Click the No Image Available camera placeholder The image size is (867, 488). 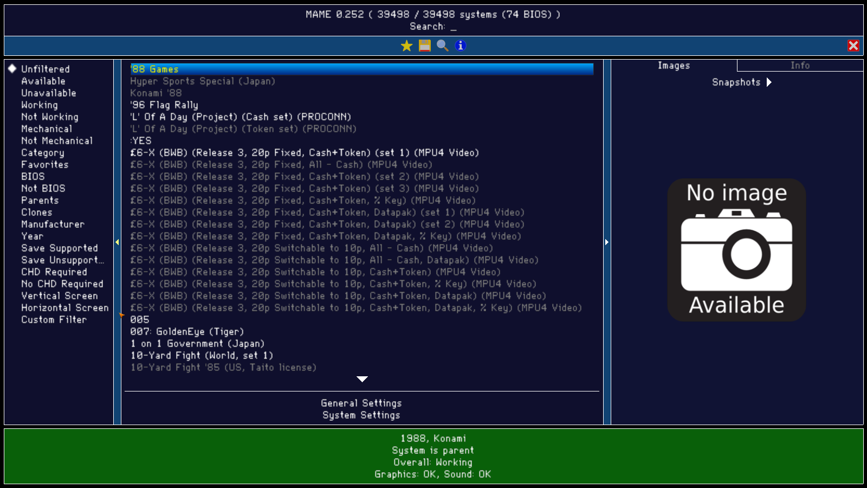pos(736,250)
